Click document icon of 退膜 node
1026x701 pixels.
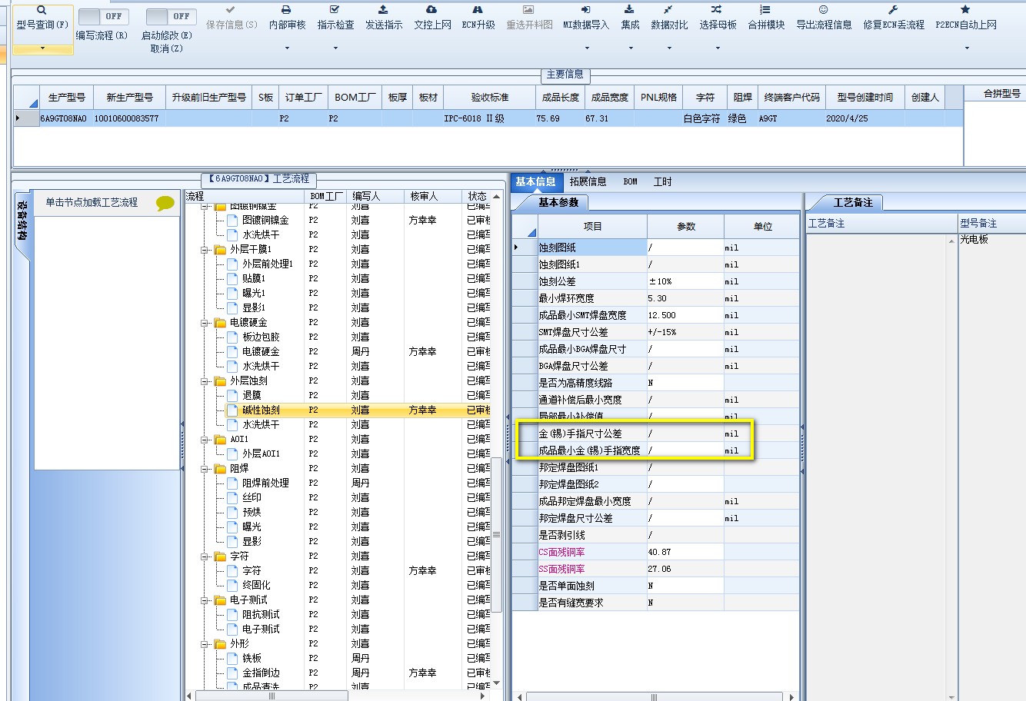[232, 396]
